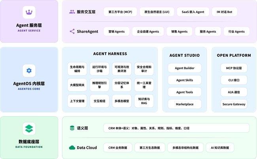Select MCP 协议层 in Open Platform
The height and width of the screenshot is (159, 257).
[234, 68]
